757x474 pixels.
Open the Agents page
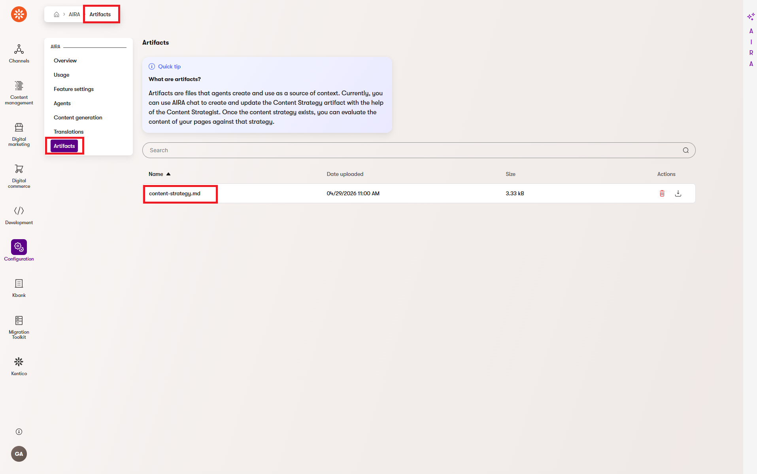62,103
